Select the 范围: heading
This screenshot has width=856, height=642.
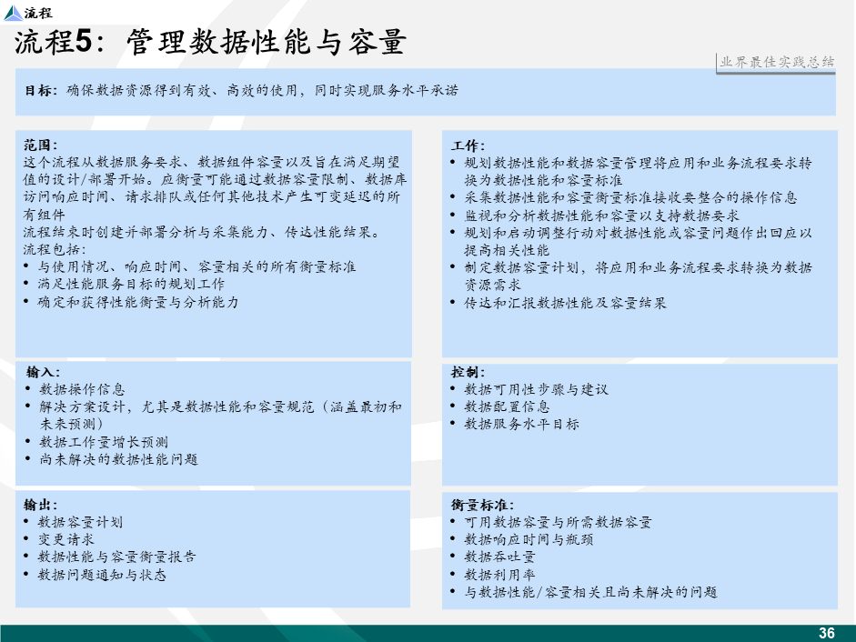pos(40,145)
